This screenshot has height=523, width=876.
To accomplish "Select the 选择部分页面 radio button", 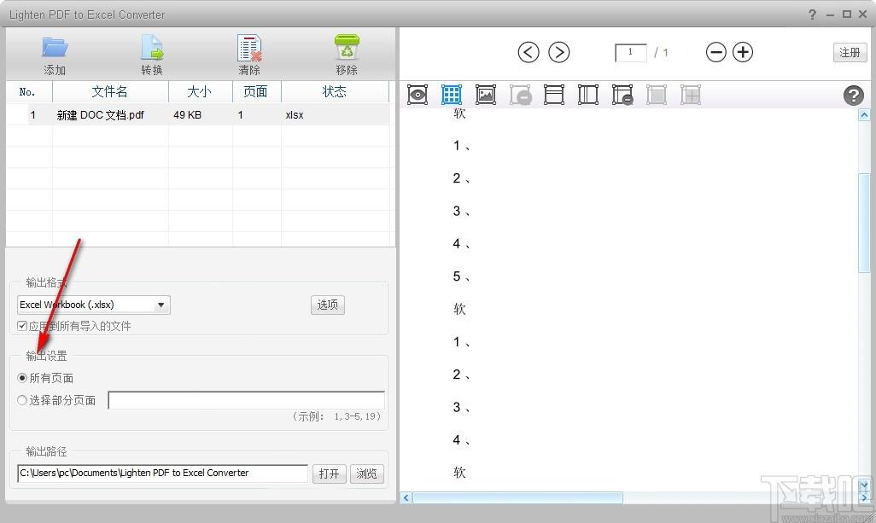I will click(22, 400).
